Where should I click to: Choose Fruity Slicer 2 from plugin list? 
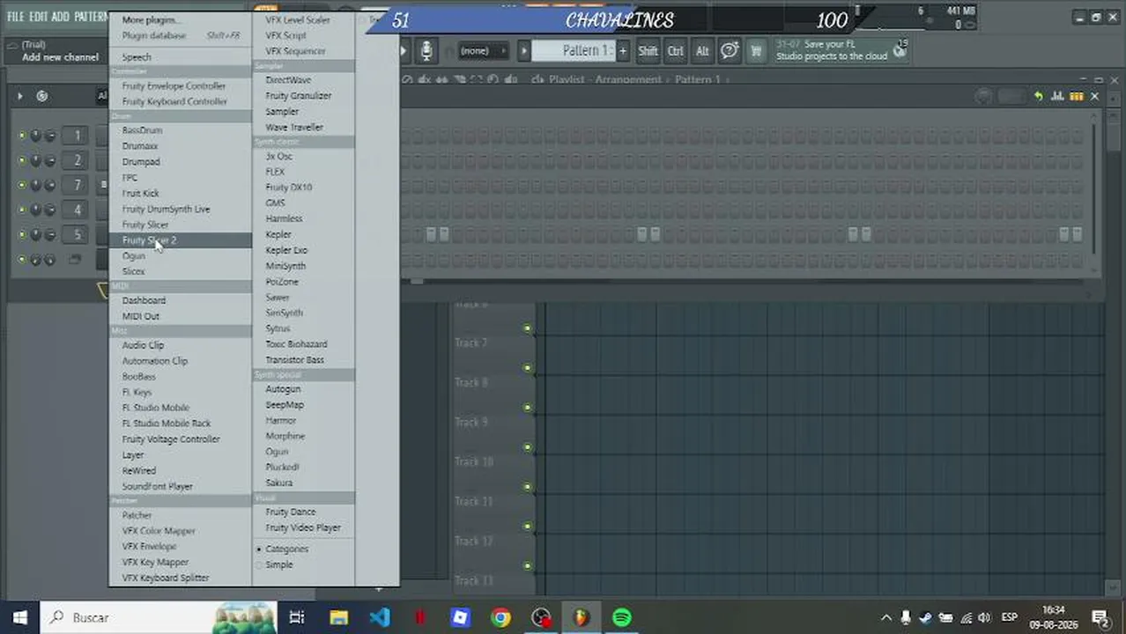click(181, 240)
